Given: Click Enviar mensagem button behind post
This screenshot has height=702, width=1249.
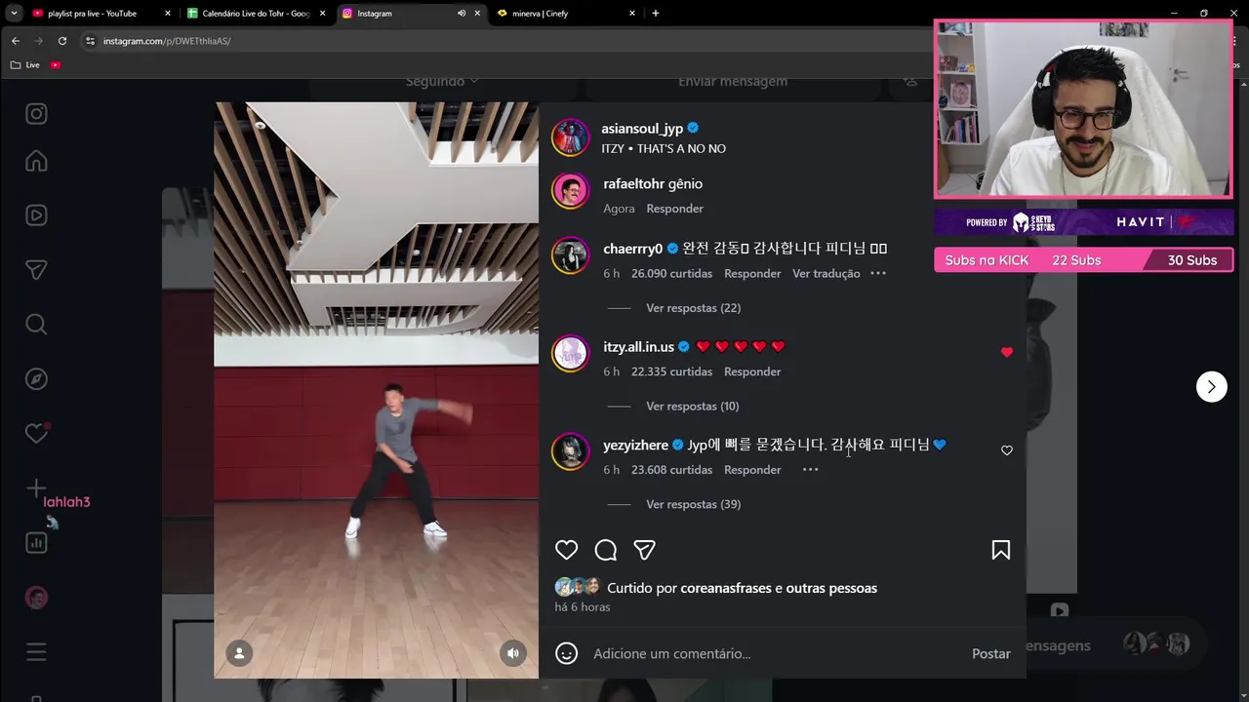Looking at the screenshot, I should pos(733,81).
